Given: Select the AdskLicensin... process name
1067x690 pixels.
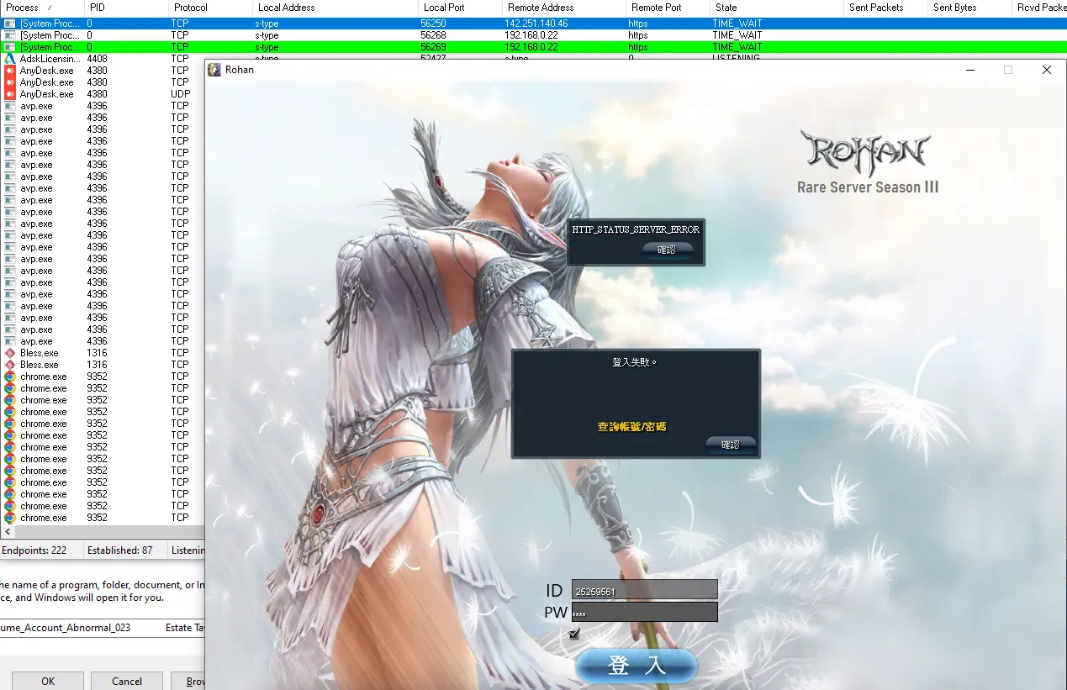Looking at the screenshot, I should tap(50, 59).
